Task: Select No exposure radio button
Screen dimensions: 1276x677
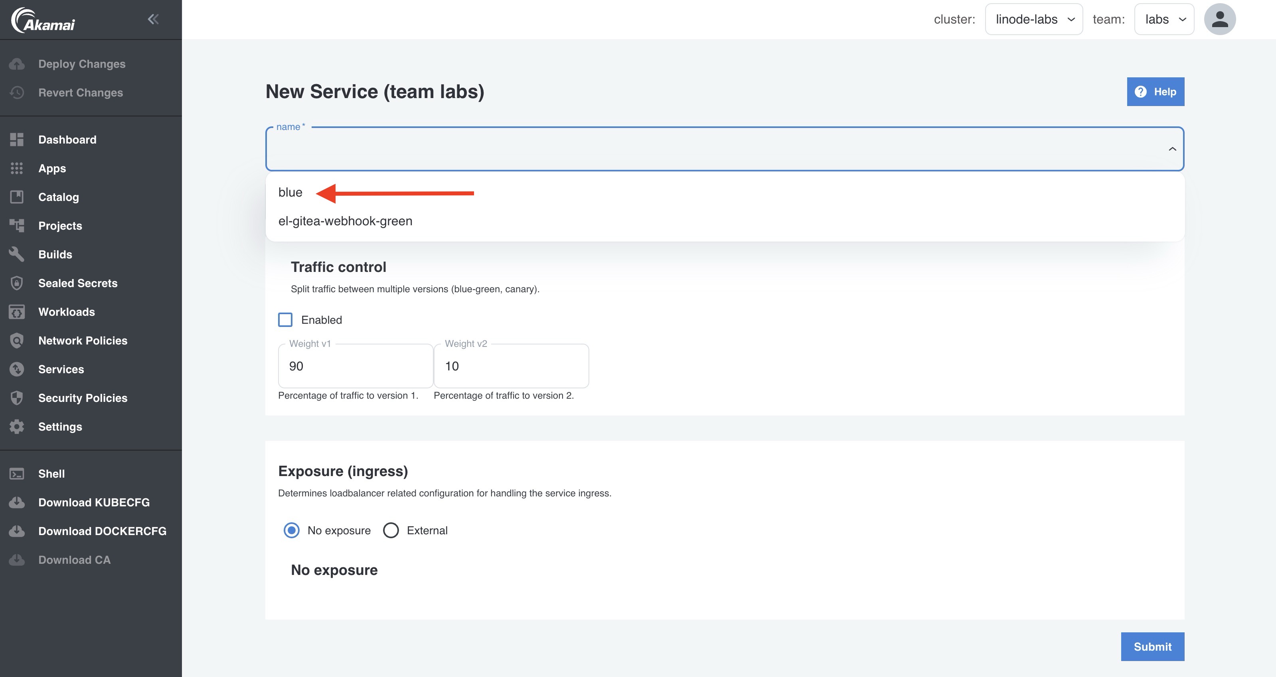Action: pos(292,529)
